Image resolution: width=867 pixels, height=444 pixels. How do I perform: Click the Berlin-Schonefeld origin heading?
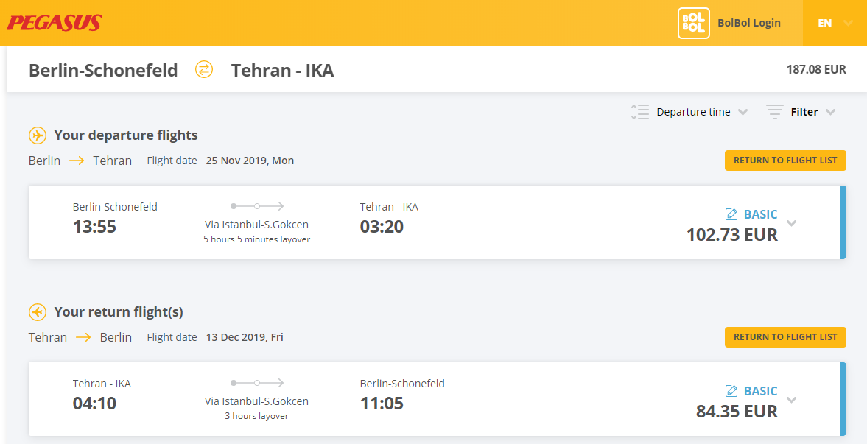coord(103,70)
